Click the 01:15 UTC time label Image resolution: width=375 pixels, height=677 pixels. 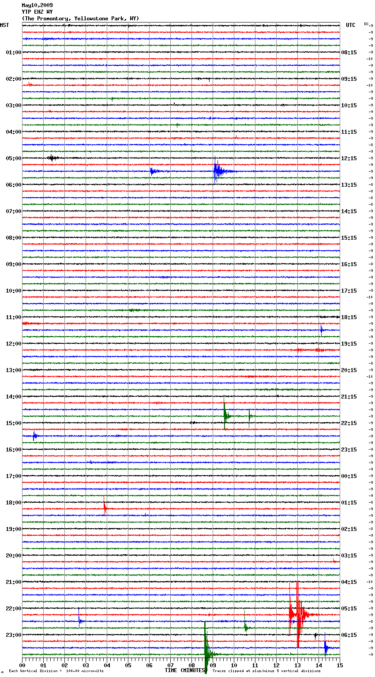pos(349,503)
